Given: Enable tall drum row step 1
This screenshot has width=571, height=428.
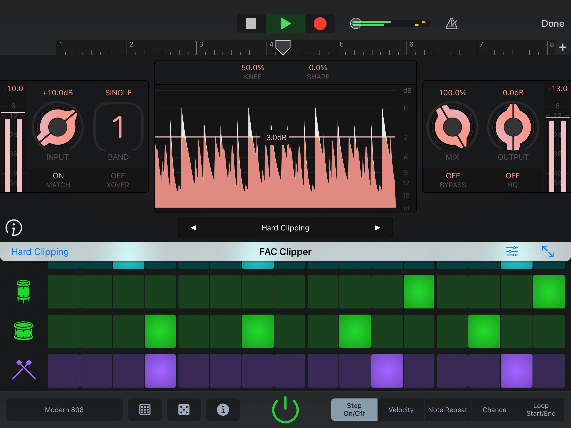Looking at the screenshot, I should point(64,291).
